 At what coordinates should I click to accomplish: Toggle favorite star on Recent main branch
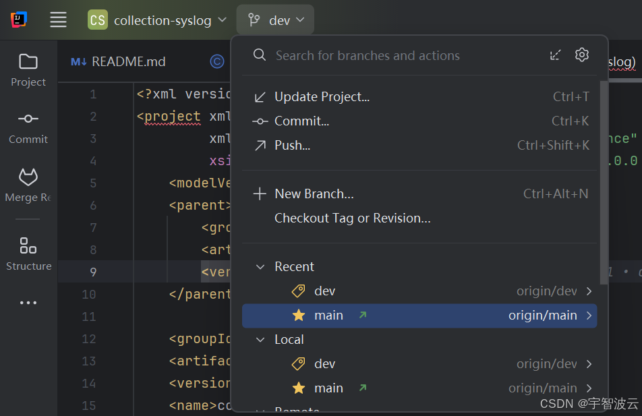(299, 316)
